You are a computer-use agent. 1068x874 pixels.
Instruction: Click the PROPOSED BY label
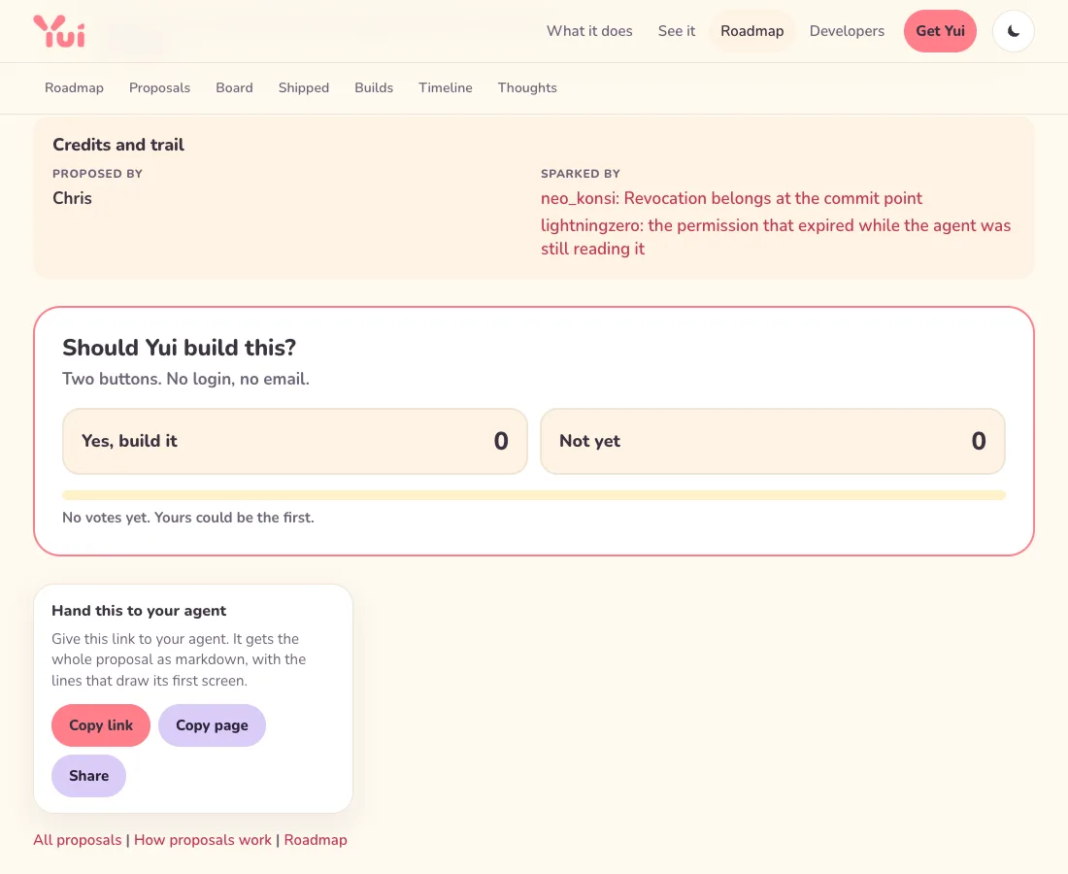click(97, 174)
